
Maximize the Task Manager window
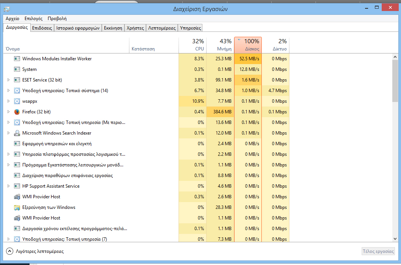pos(377,8)
